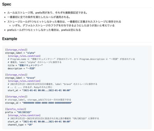The width and height of the screenshot is (154, 131).
Task: Click start_at line ending 2021-04-01 00:00
Action: 39,122
